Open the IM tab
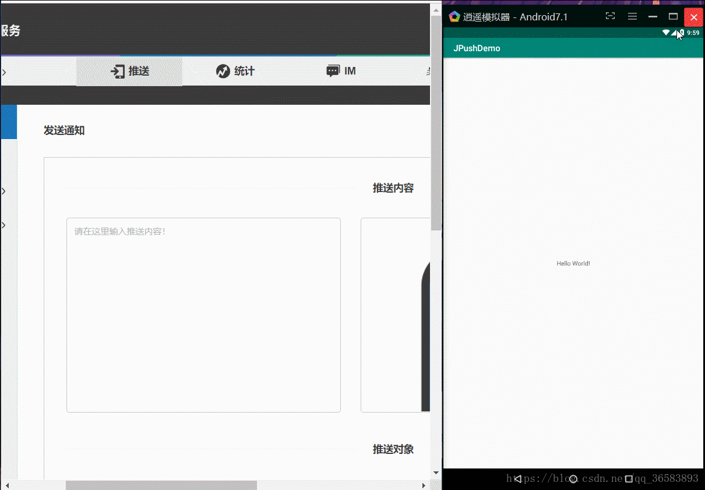The image size is (705, 490). click(x=341, y=72)
